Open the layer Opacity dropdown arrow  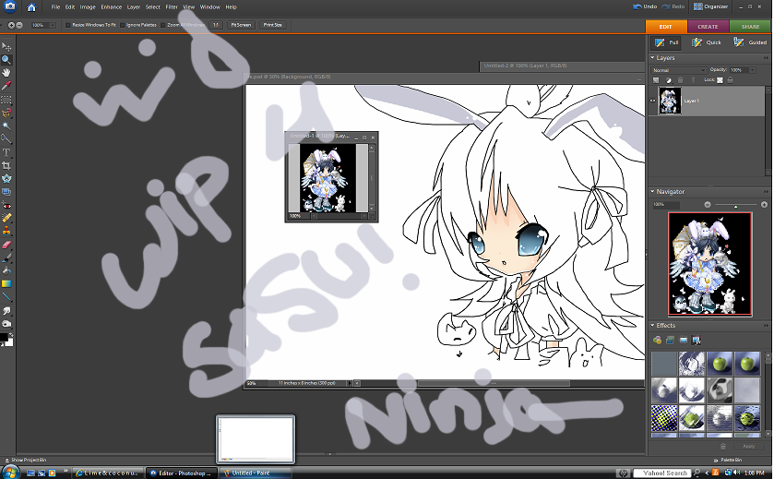click(x=752, y=70)
